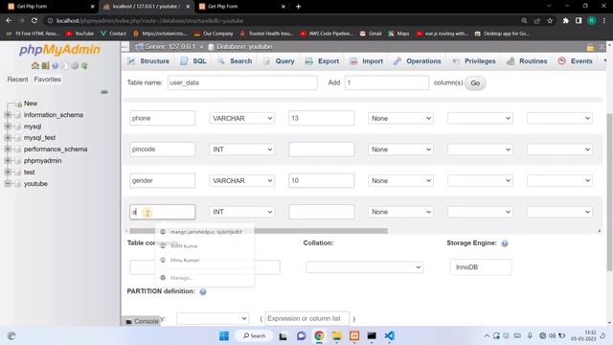This screenshot has width=613, height=345.
Task: Go back in browser history
Action: tap(9, 20)
